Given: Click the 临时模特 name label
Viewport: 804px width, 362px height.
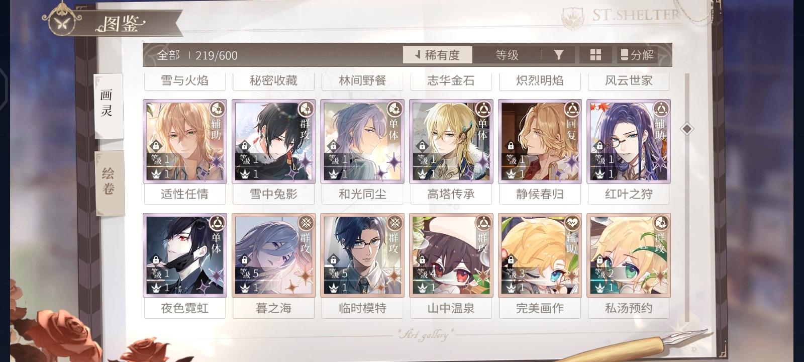Looking at the screenshot, I should tap(362, 308).
